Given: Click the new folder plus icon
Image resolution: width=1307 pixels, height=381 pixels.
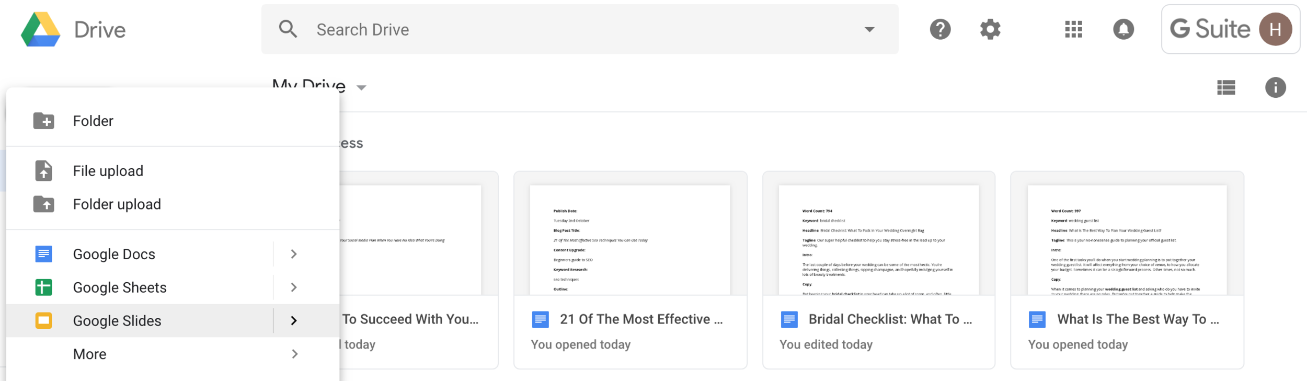Looking at the screenshot, I should pyautogui.click(x=44, y=121).
